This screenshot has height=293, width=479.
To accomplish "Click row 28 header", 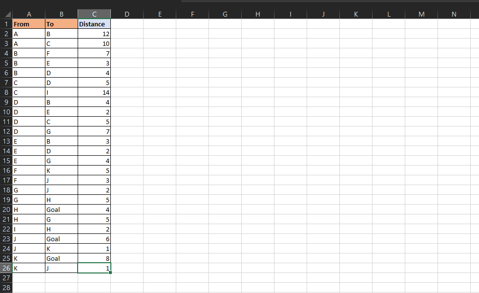I will click(6, 288).
